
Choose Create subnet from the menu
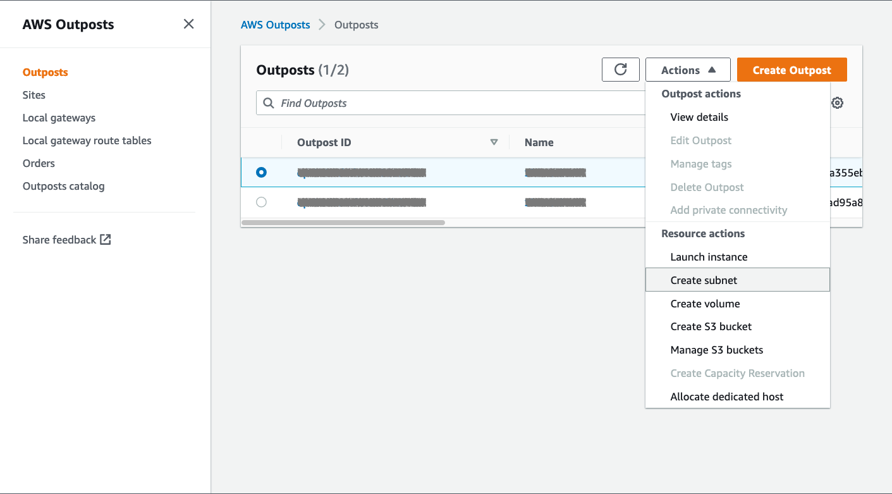[x=737, y=280]
